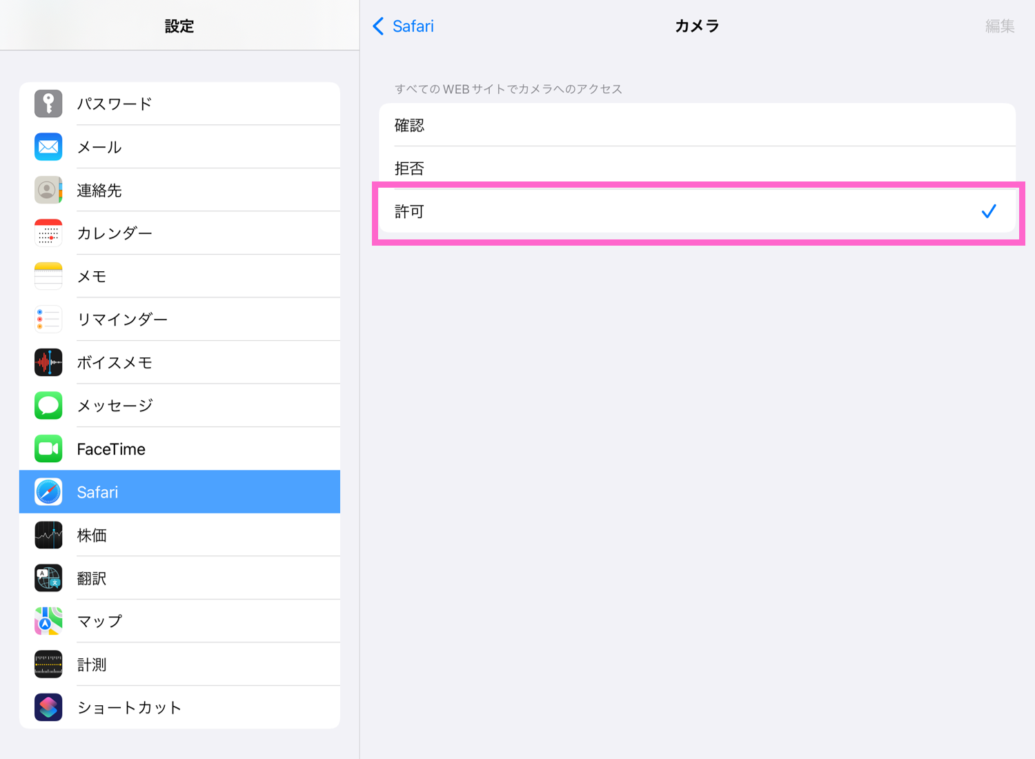Click the カレンダー icon in the sidebar
Image resolution: width=1035 pixels, height=759 pixels.
click(48, 233)
